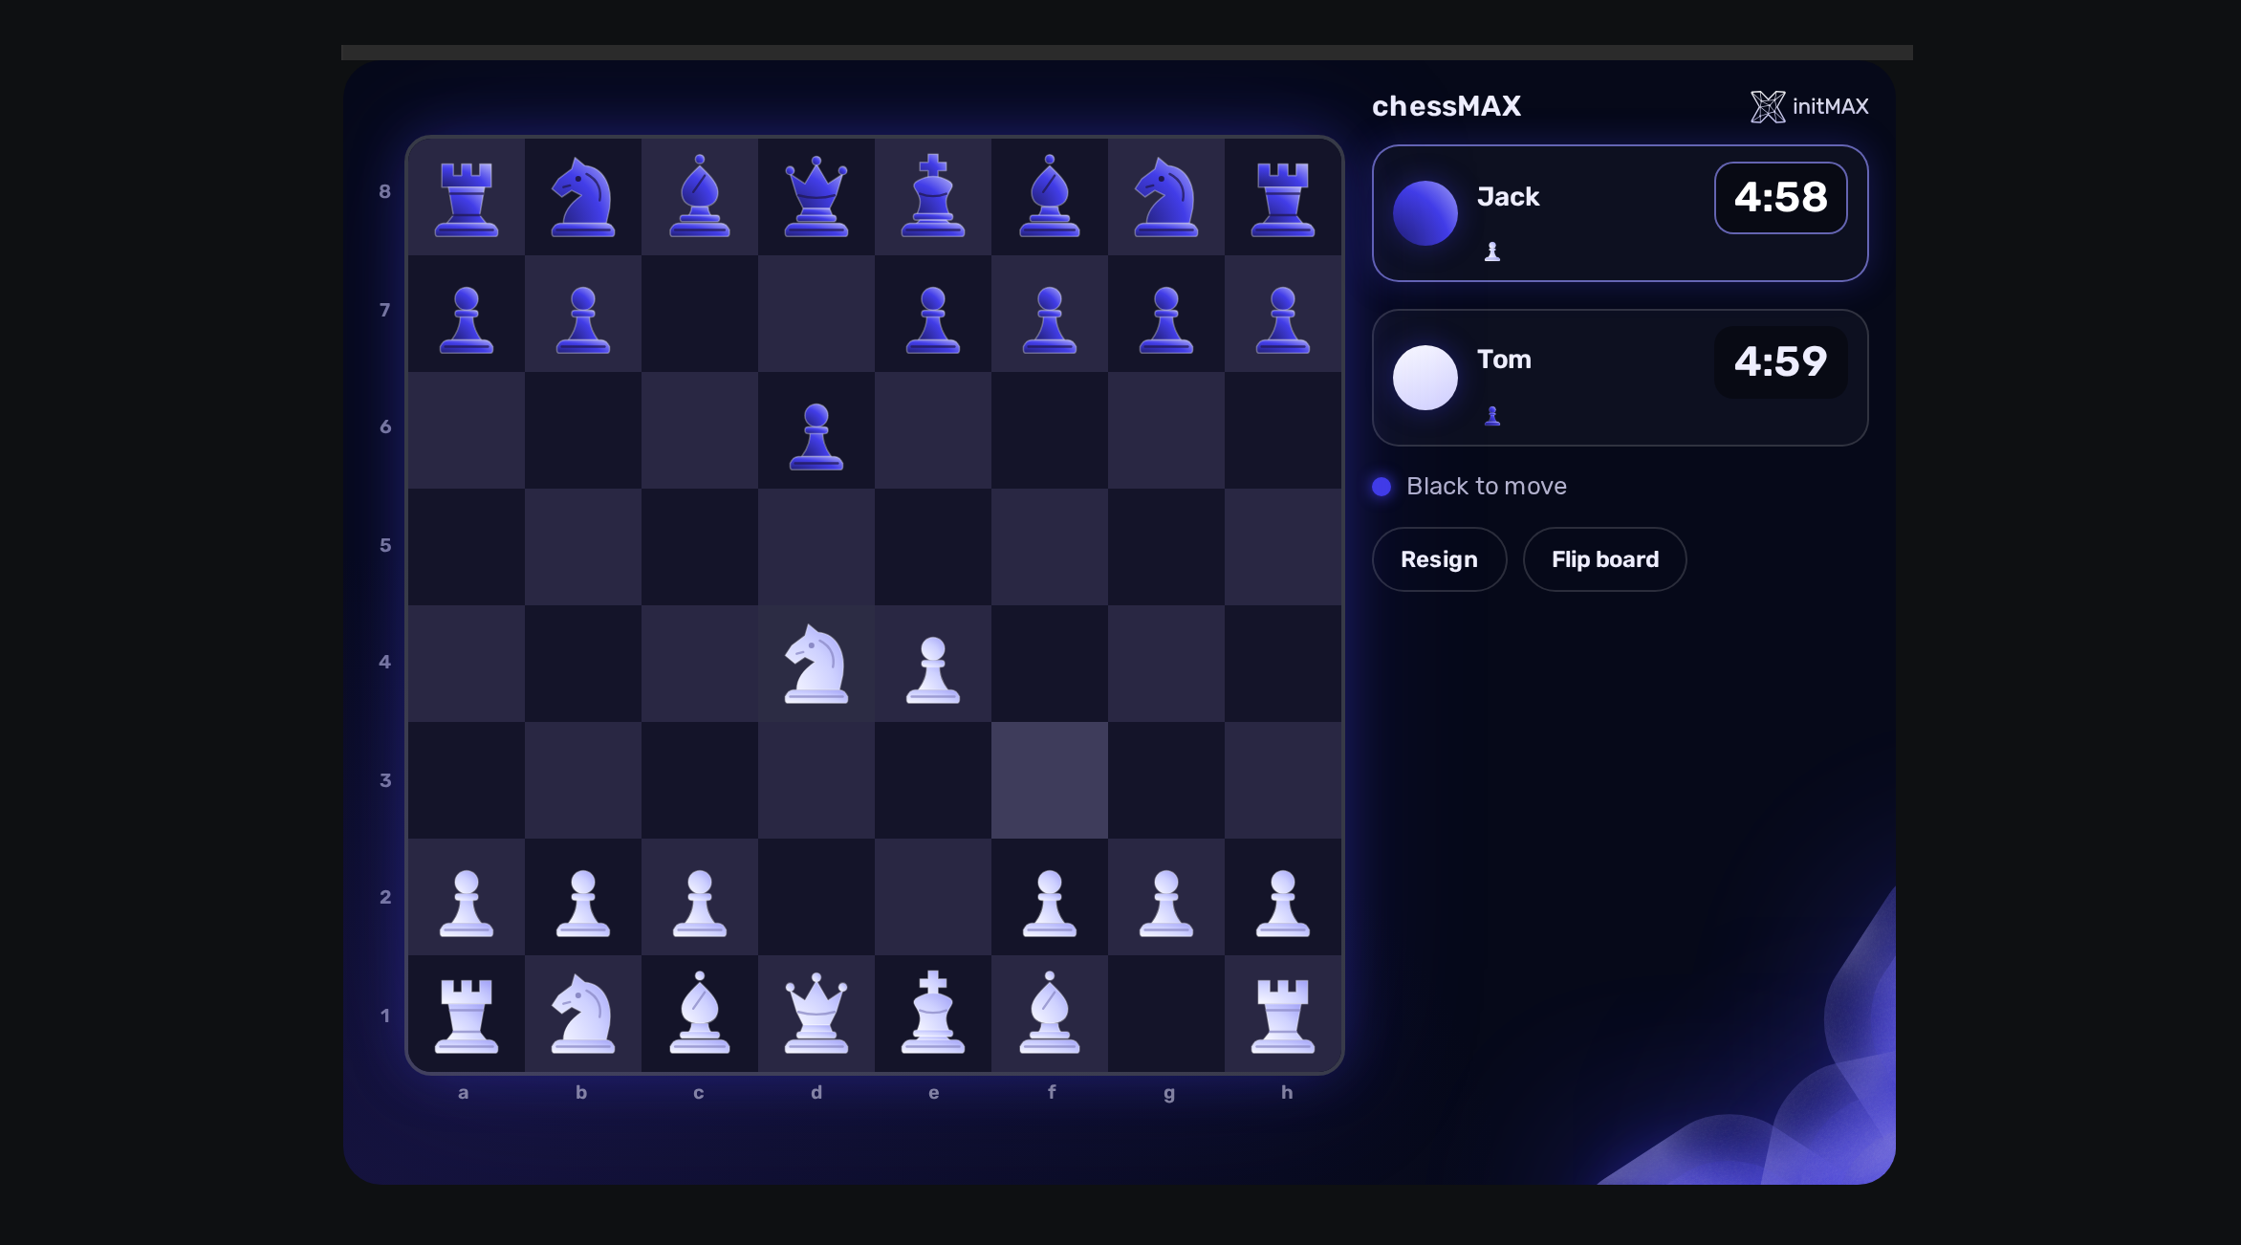Click the empty c7 square
Viewport: 2241px width, 1245px height.
tap(700, 314)
